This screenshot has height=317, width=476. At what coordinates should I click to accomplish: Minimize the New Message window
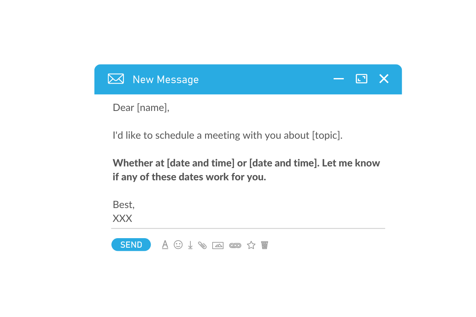(338, 79)
